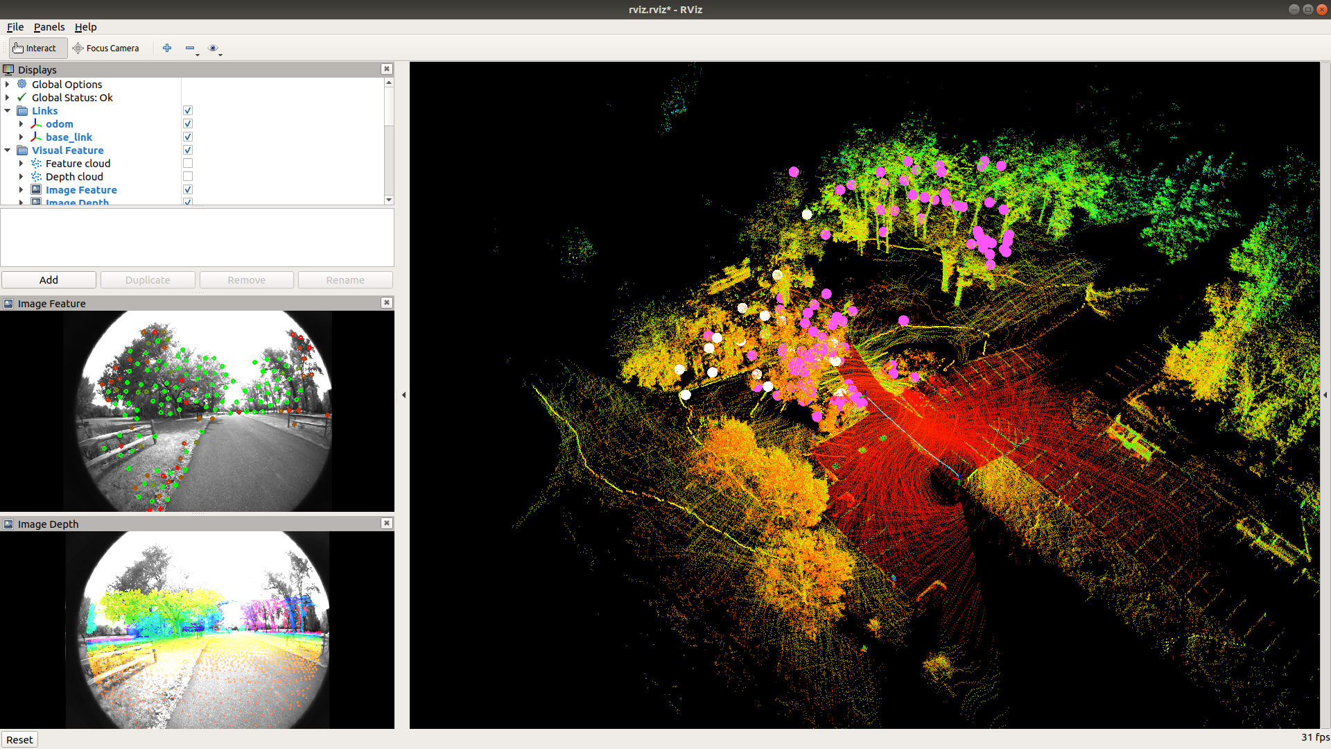Click the Focus Camera tool
Image resolution: width=1331 pixels, height=749 pixels.
tap(106, 48)
